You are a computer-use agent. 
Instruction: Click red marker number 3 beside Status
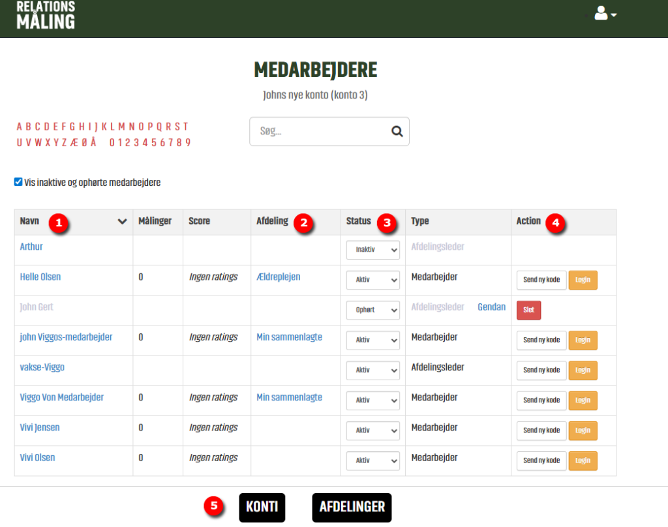pos(387,222)
